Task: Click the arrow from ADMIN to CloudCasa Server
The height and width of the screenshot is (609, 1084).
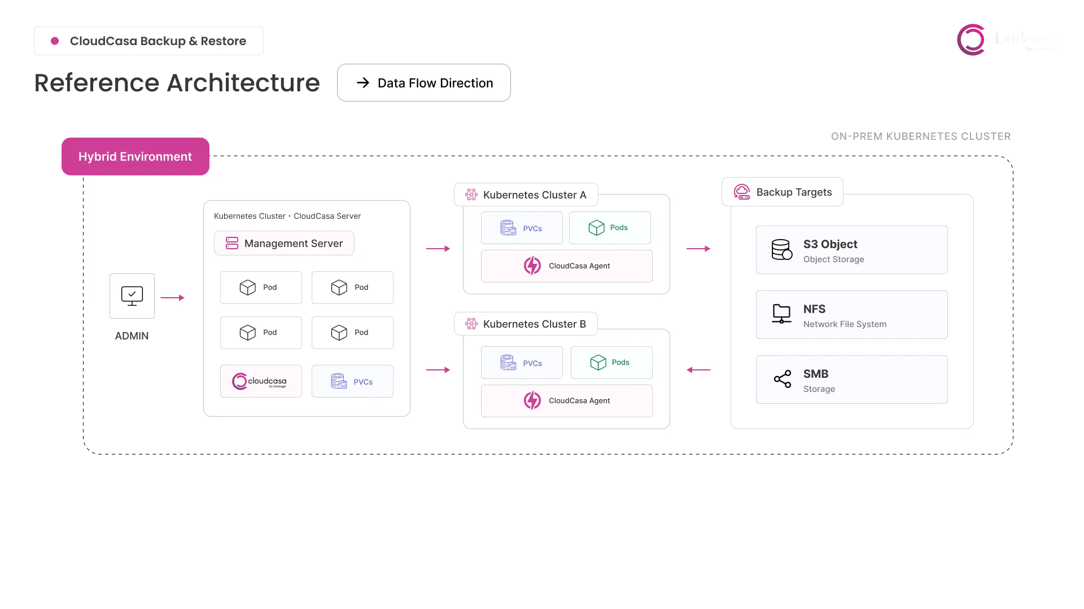Action: [173, 297]
